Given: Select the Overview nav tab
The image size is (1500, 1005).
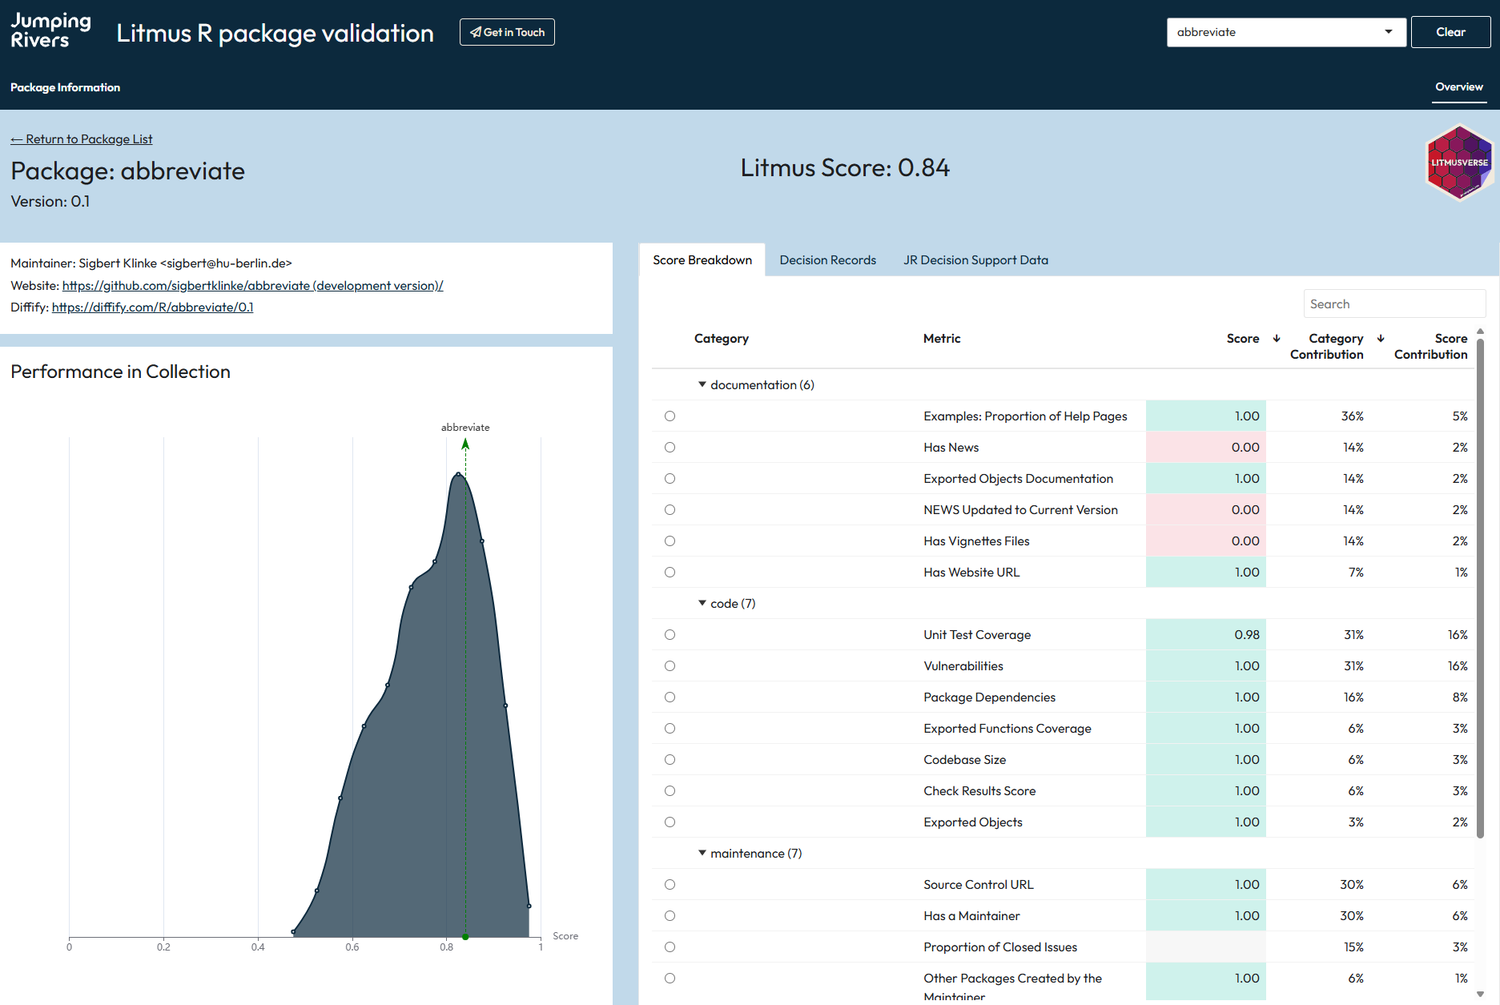Looking at the screenshot, I should (1458, 87).
